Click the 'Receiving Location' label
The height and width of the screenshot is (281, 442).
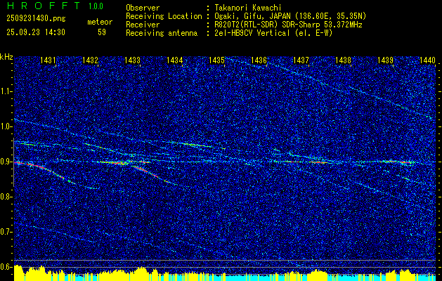[x=164, y=16]
